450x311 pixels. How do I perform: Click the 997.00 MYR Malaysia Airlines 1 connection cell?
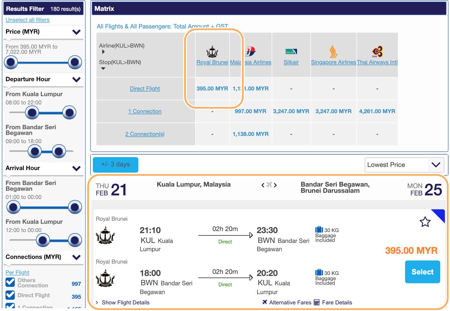(x=251, y=111)
